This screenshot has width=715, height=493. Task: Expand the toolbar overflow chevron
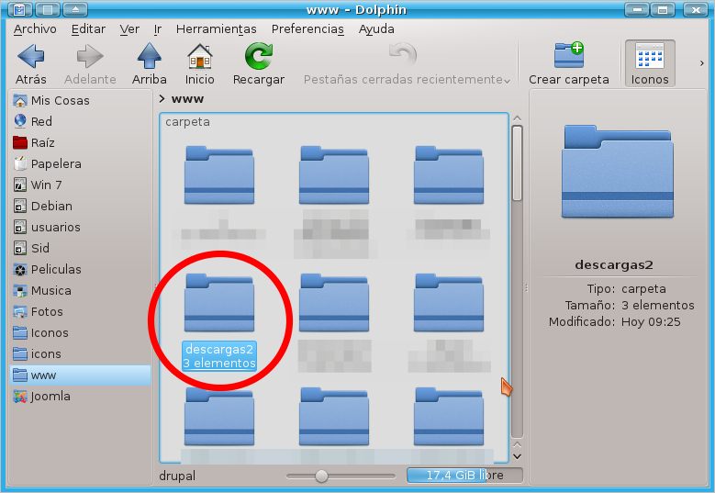point(702,63)
